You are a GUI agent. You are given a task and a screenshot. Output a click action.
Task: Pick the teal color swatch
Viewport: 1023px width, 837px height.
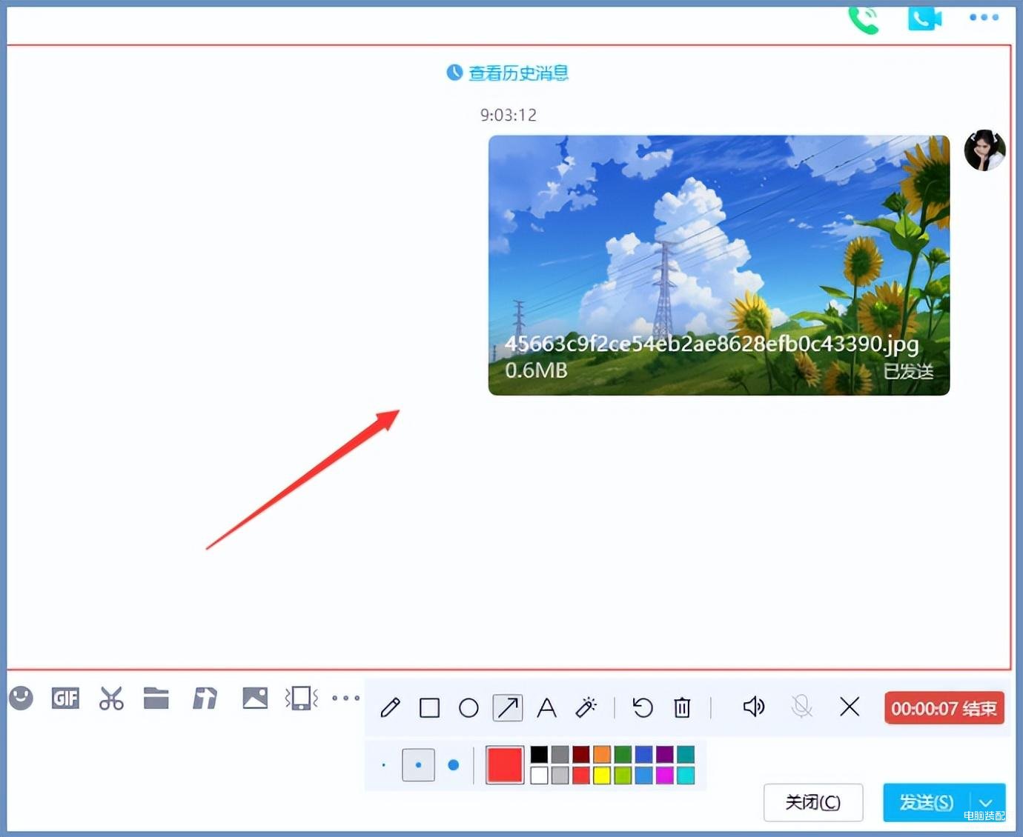coord(686,755)
